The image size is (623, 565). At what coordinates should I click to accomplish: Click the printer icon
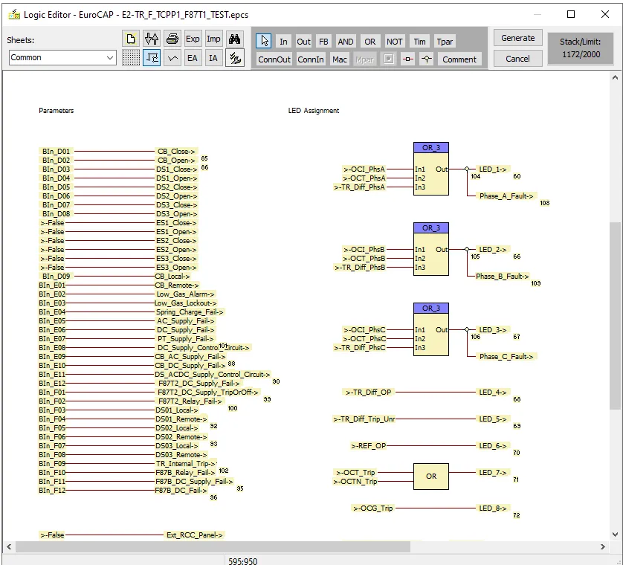pos(172,39)
